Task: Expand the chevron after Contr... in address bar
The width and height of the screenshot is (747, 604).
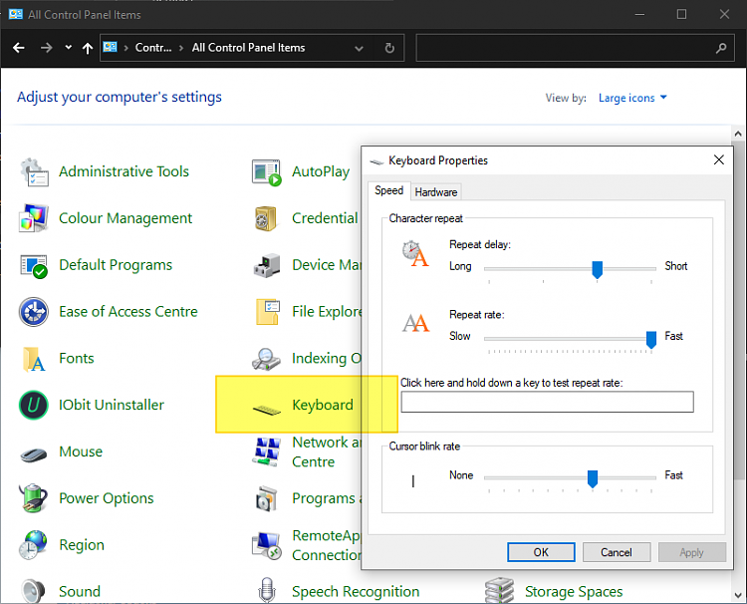Action: click(181, 48)
